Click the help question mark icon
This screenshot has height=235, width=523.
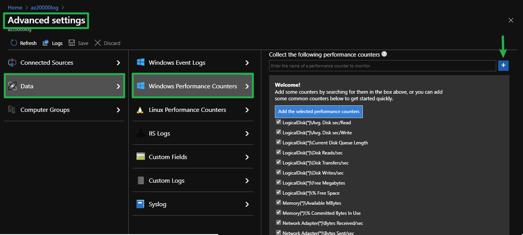pyautogui.click(x=384, y=54)
